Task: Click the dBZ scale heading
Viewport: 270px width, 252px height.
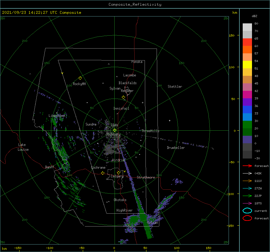Action: pyautogui.click(x=254, y=16)
